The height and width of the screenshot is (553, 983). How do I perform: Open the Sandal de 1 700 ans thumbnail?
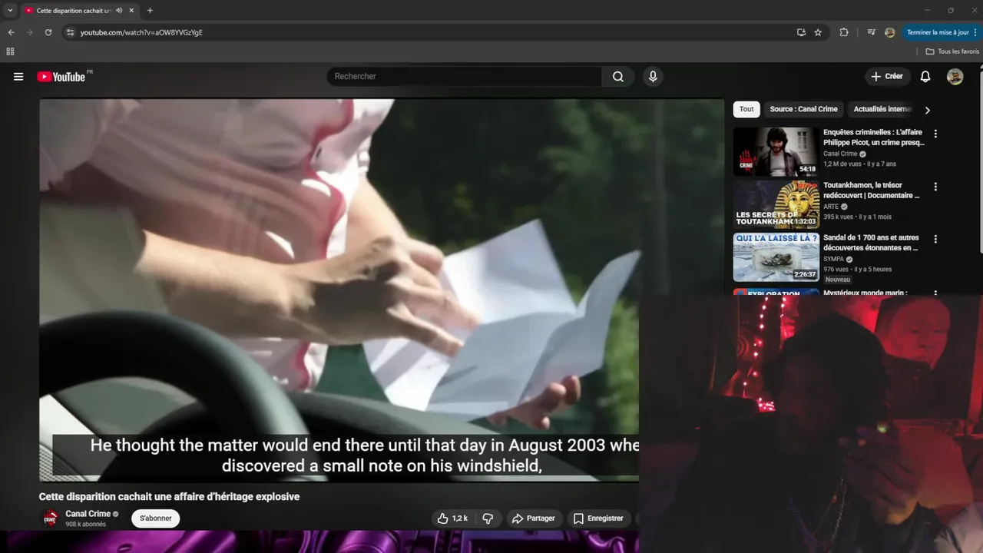click(x=776, y=257)
